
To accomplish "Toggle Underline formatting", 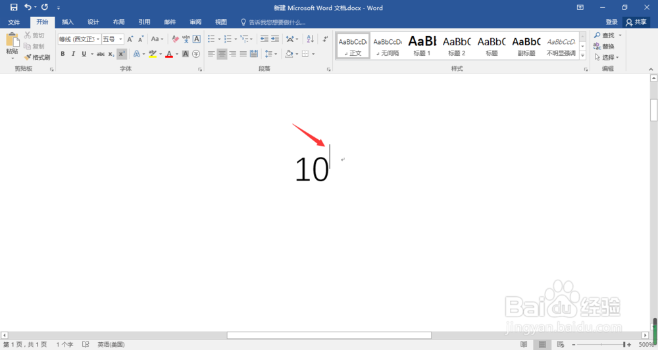I will pyautogui.click(x=84, y=54).
